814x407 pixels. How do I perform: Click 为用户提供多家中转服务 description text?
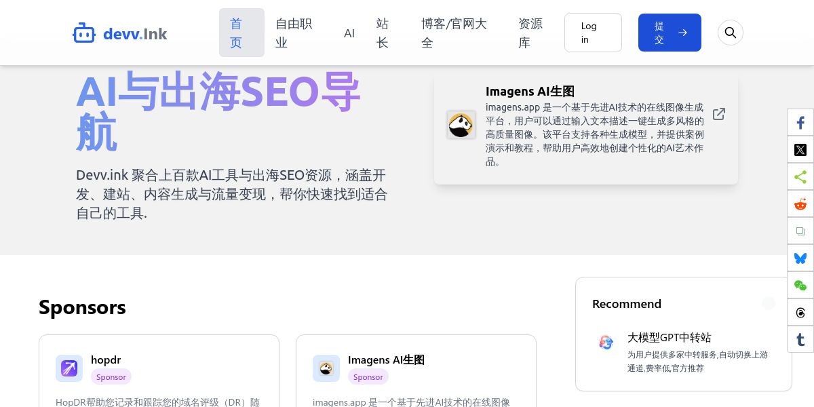click(697, 361)
